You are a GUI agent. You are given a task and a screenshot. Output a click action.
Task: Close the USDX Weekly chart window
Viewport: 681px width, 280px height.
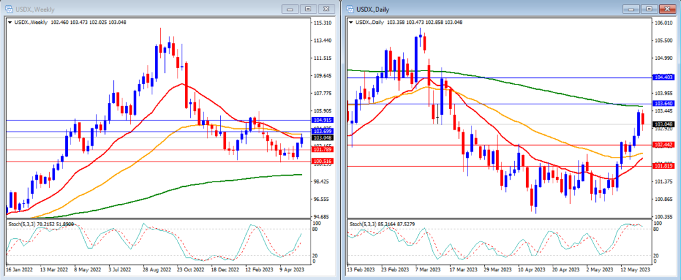tap(325, 9)
